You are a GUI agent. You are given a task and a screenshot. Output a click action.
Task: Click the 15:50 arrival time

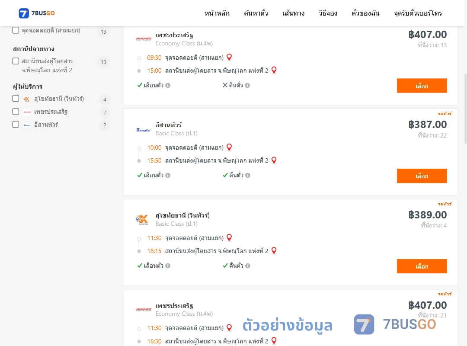pyautogui.click(x=154, y=160)
